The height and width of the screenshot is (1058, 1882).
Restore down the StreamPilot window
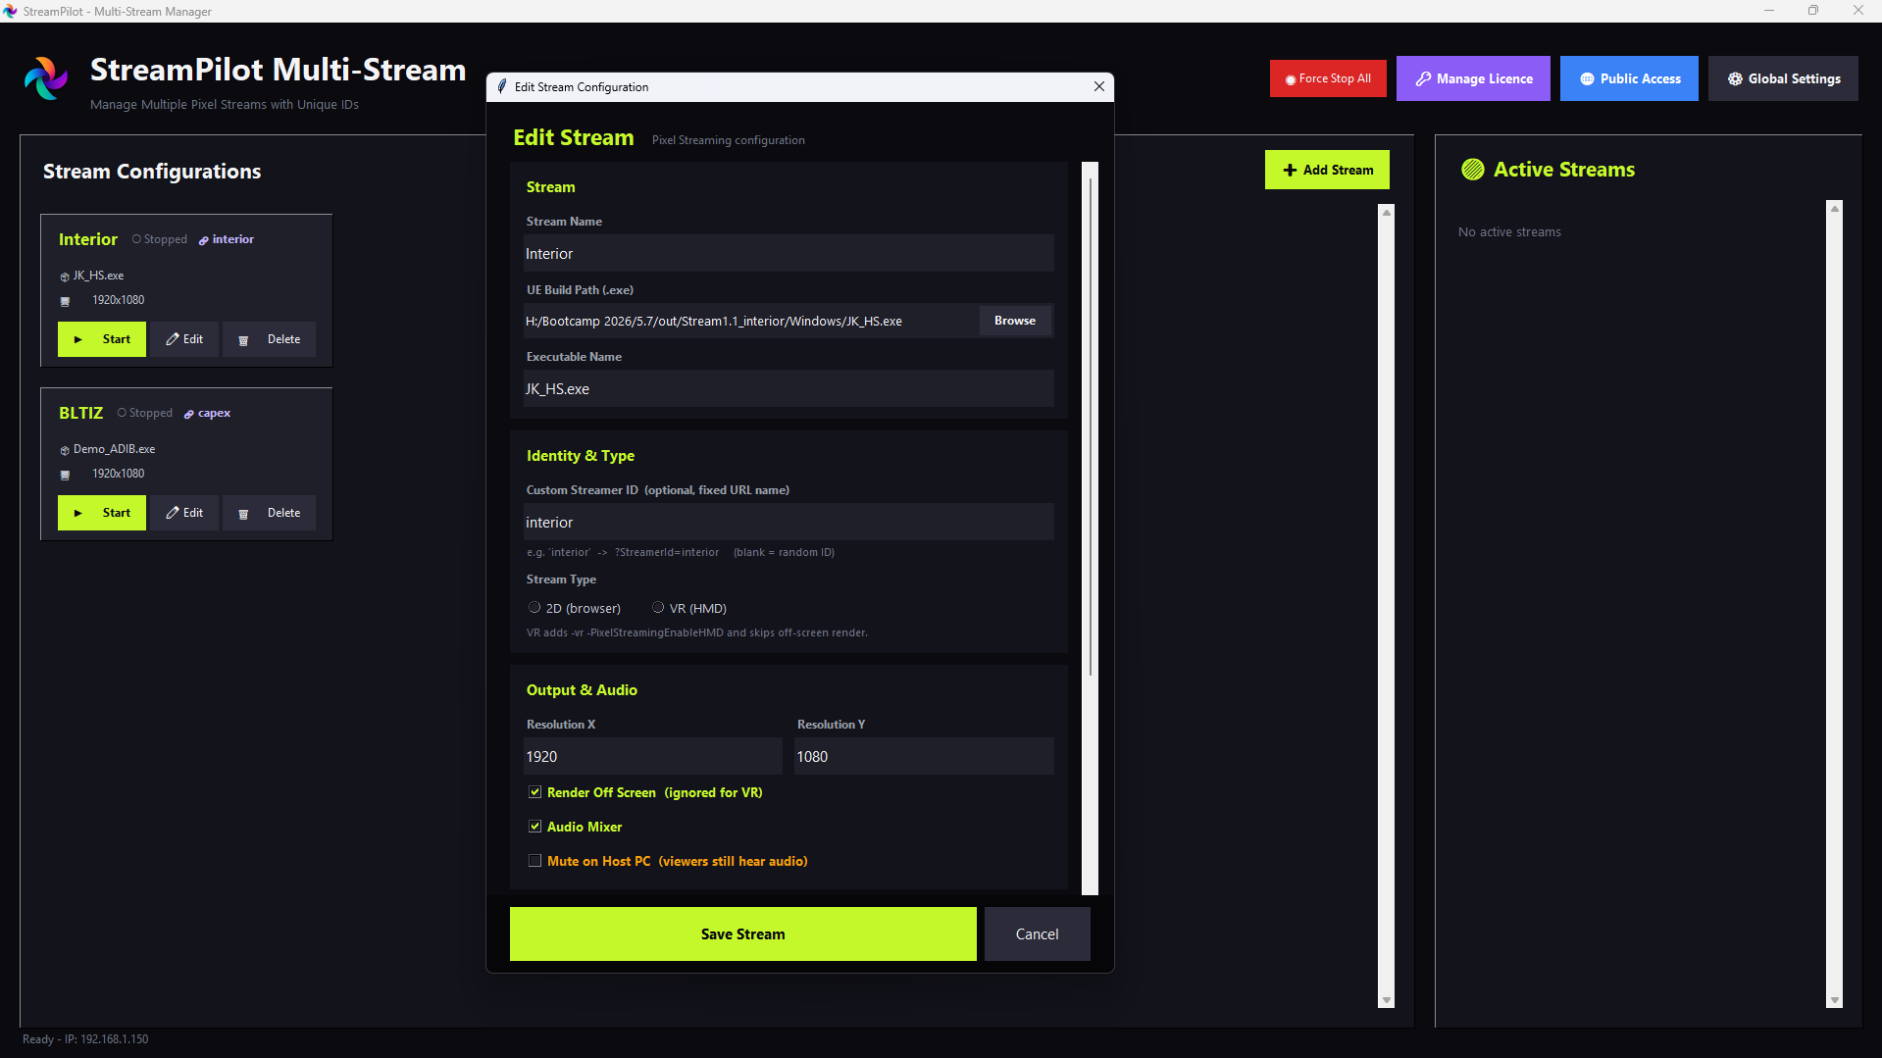[x=1813, y=11]
